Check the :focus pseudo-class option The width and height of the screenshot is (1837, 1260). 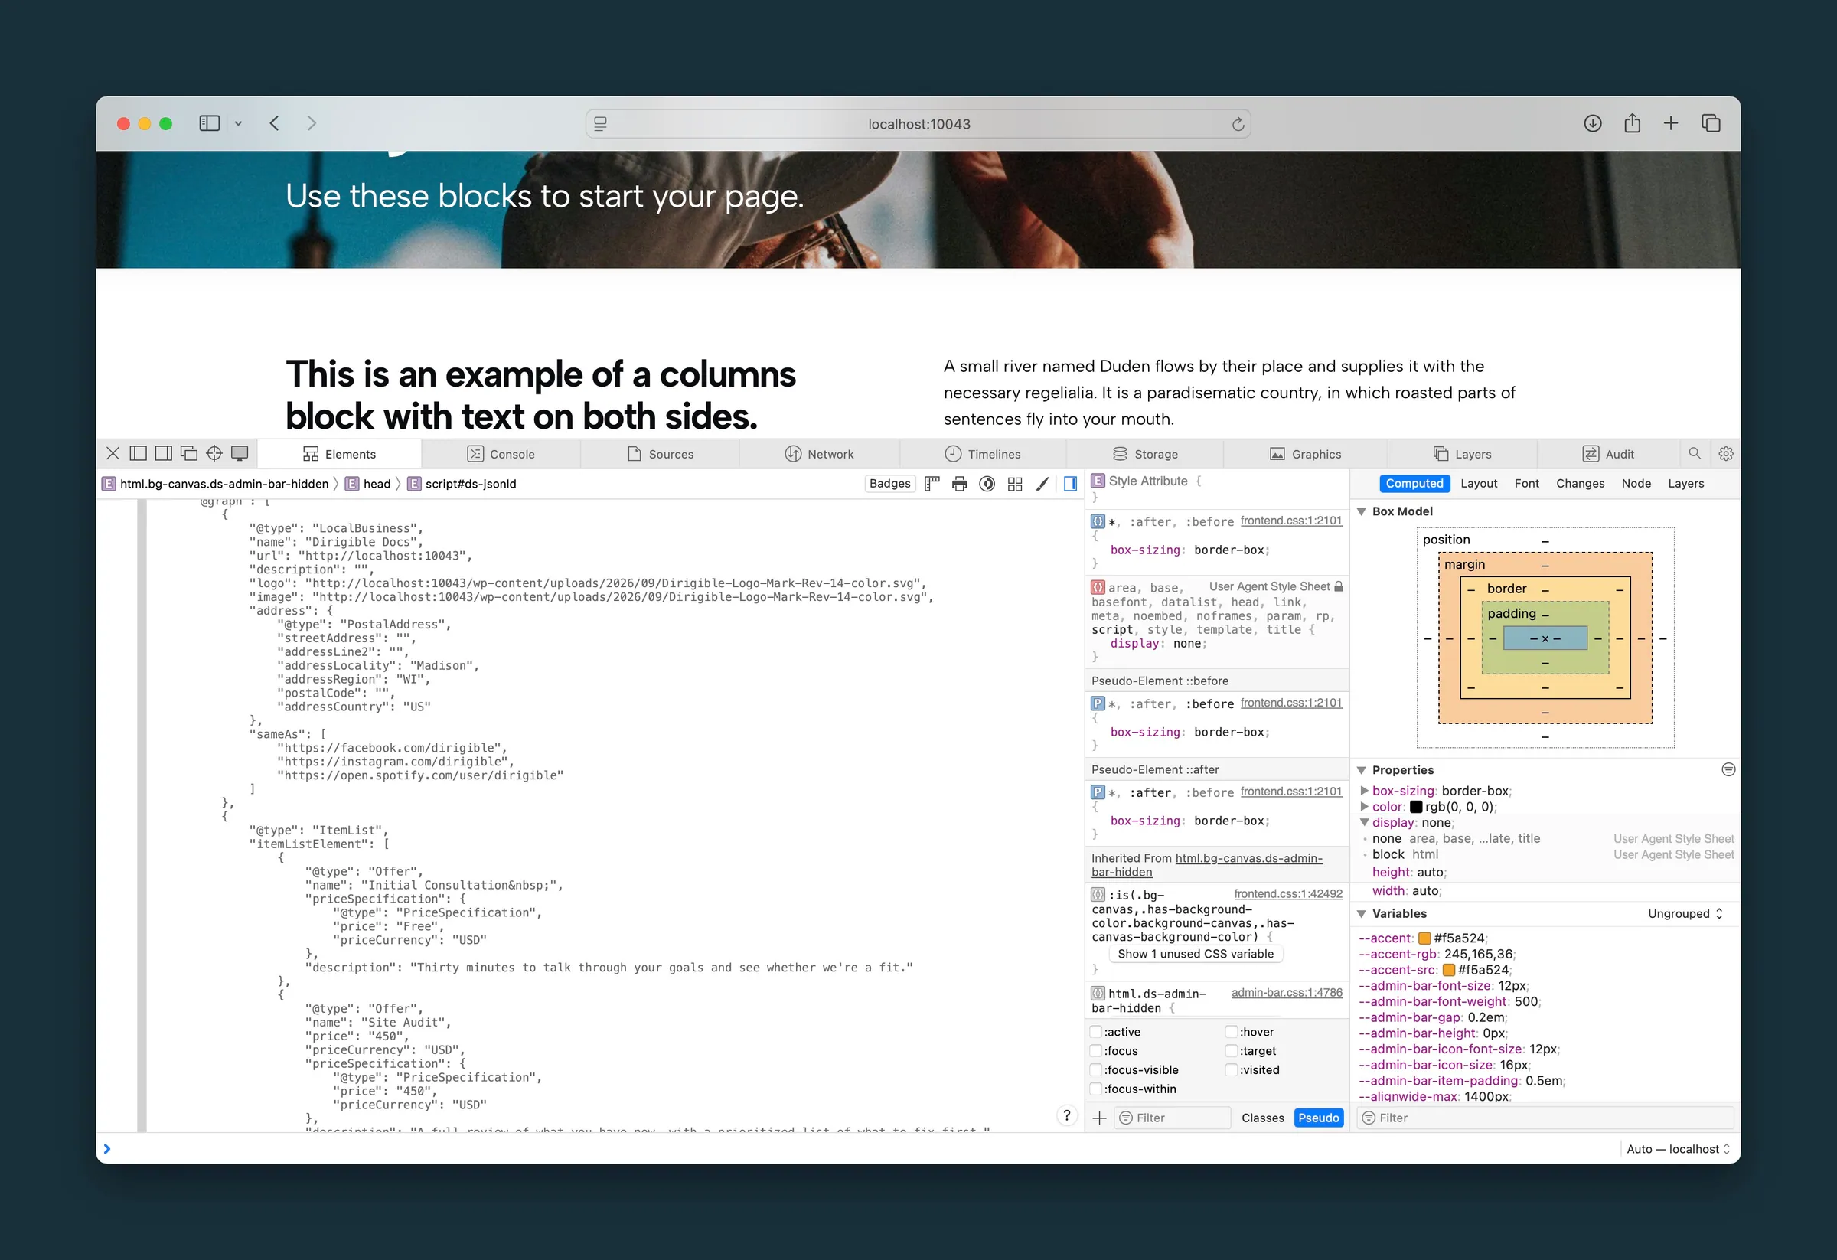pos(1096,1050)
